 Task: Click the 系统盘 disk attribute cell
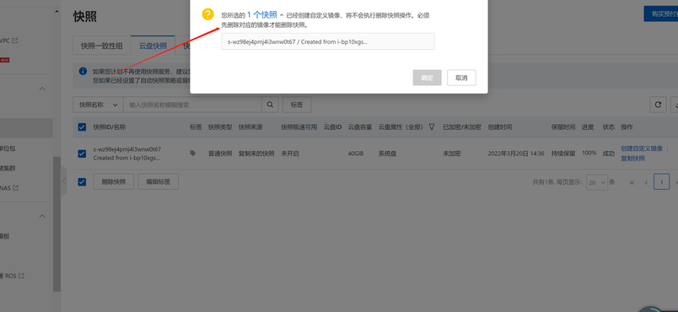click(x=387, y=153)
